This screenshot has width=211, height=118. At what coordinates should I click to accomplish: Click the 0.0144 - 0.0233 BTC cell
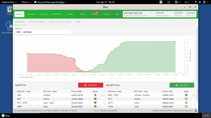[142, 95]
